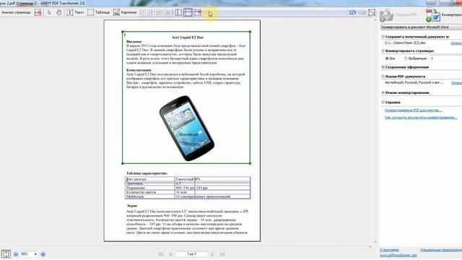Screen dimensions: 462x260
Task: Collapse the 'Справка' section
Action: click(383, 103)
